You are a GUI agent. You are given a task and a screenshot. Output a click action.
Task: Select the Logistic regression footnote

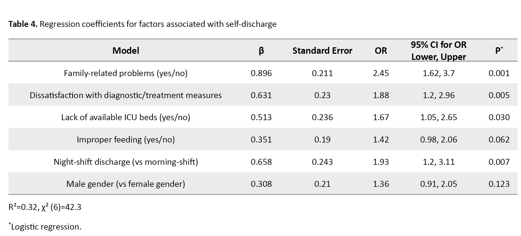[x=46, y=227]
